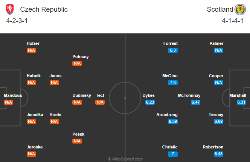Click the 4-2-3-1 formation label
This screenshot has width=250, height=162.
coord(17,21)
